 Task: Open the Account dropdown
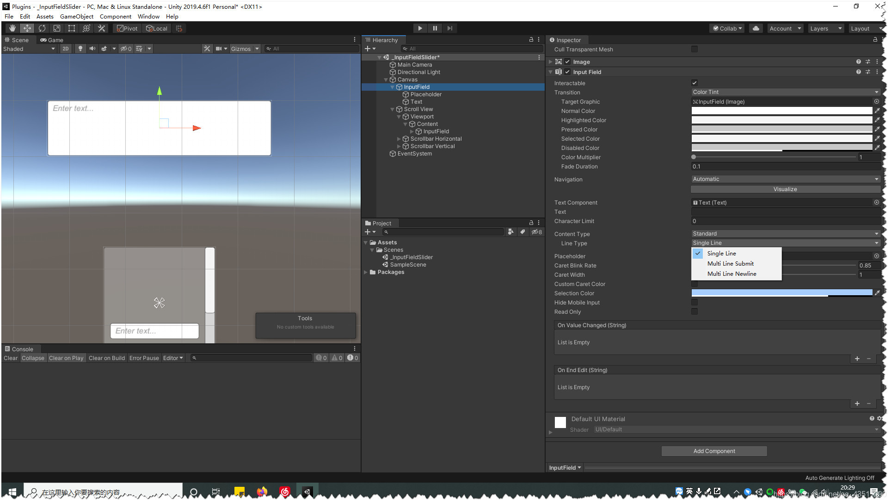[x=785, y=28]
